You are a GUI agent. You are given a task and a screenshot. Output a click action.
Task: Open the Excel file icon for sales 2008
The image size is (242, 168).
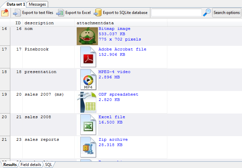(88, 125)
